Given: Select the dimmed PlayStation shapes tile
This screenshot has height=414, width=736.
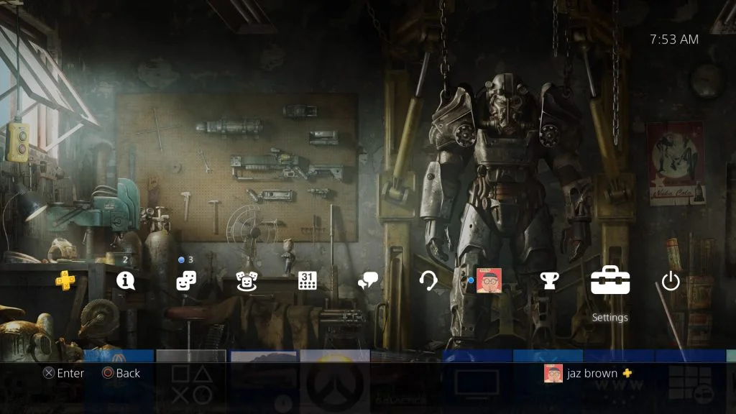Looking at the screenshot, I should point(191,381).
